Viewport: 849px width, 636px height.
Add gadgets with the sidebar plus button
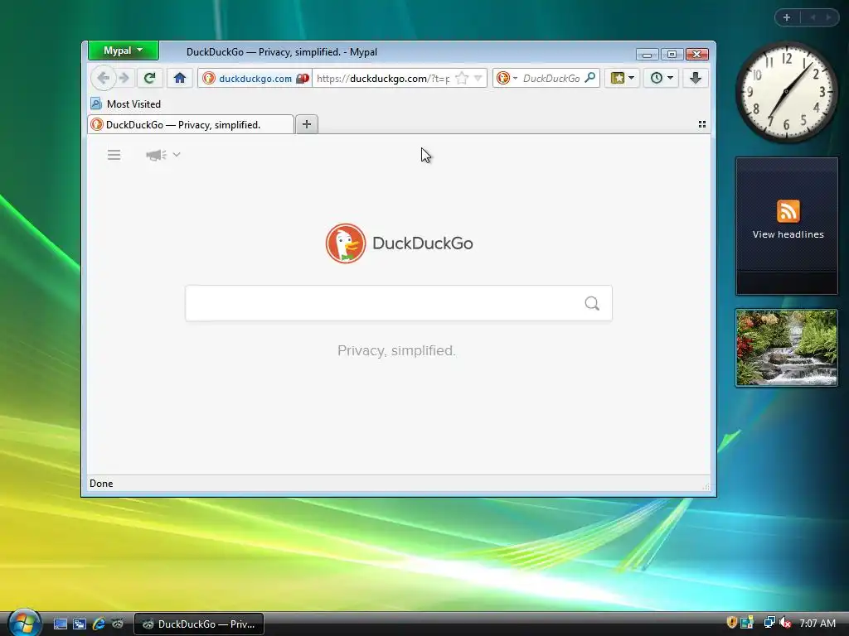(787, 17)
